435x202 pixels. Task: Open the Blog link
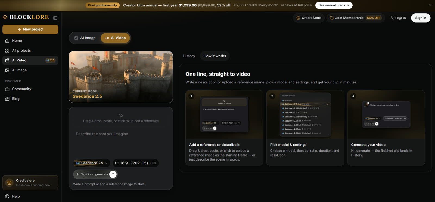click(30, 99)
